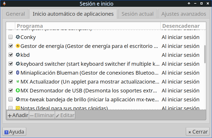Open Ayuda help

click(14, 131)
